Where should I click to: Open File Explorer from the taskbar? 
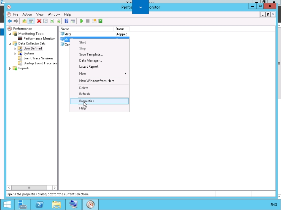[x=57, y=204]
